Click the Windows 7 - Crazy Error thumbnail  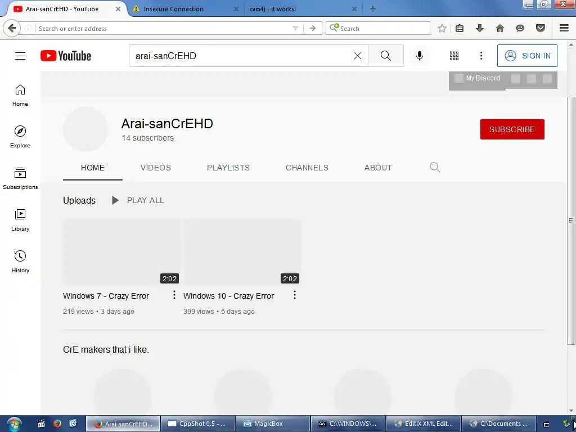pos(121,252)
